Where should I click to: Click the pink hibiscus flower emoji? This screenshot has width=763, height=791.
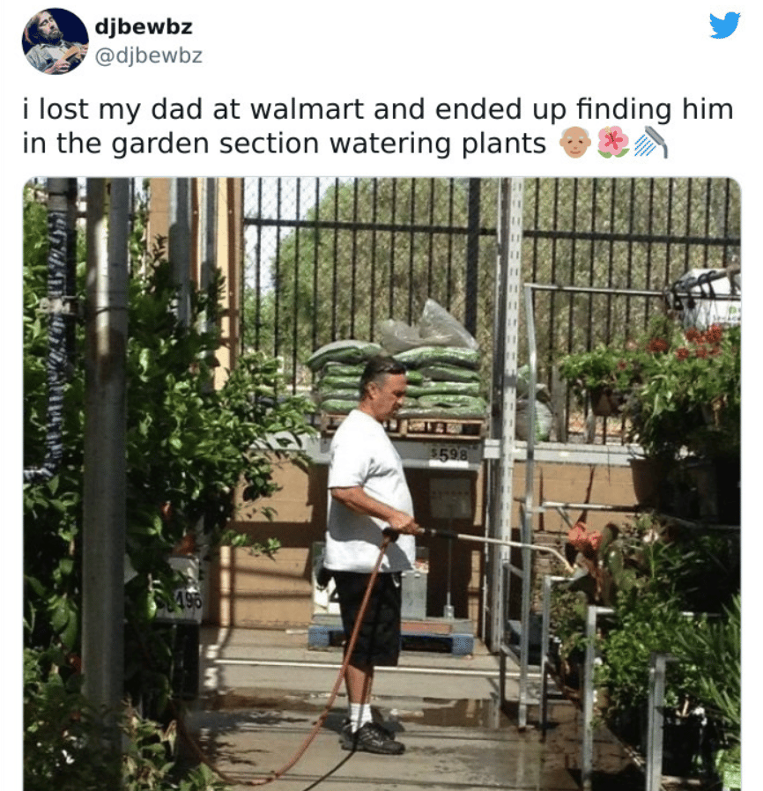point(612,143)
